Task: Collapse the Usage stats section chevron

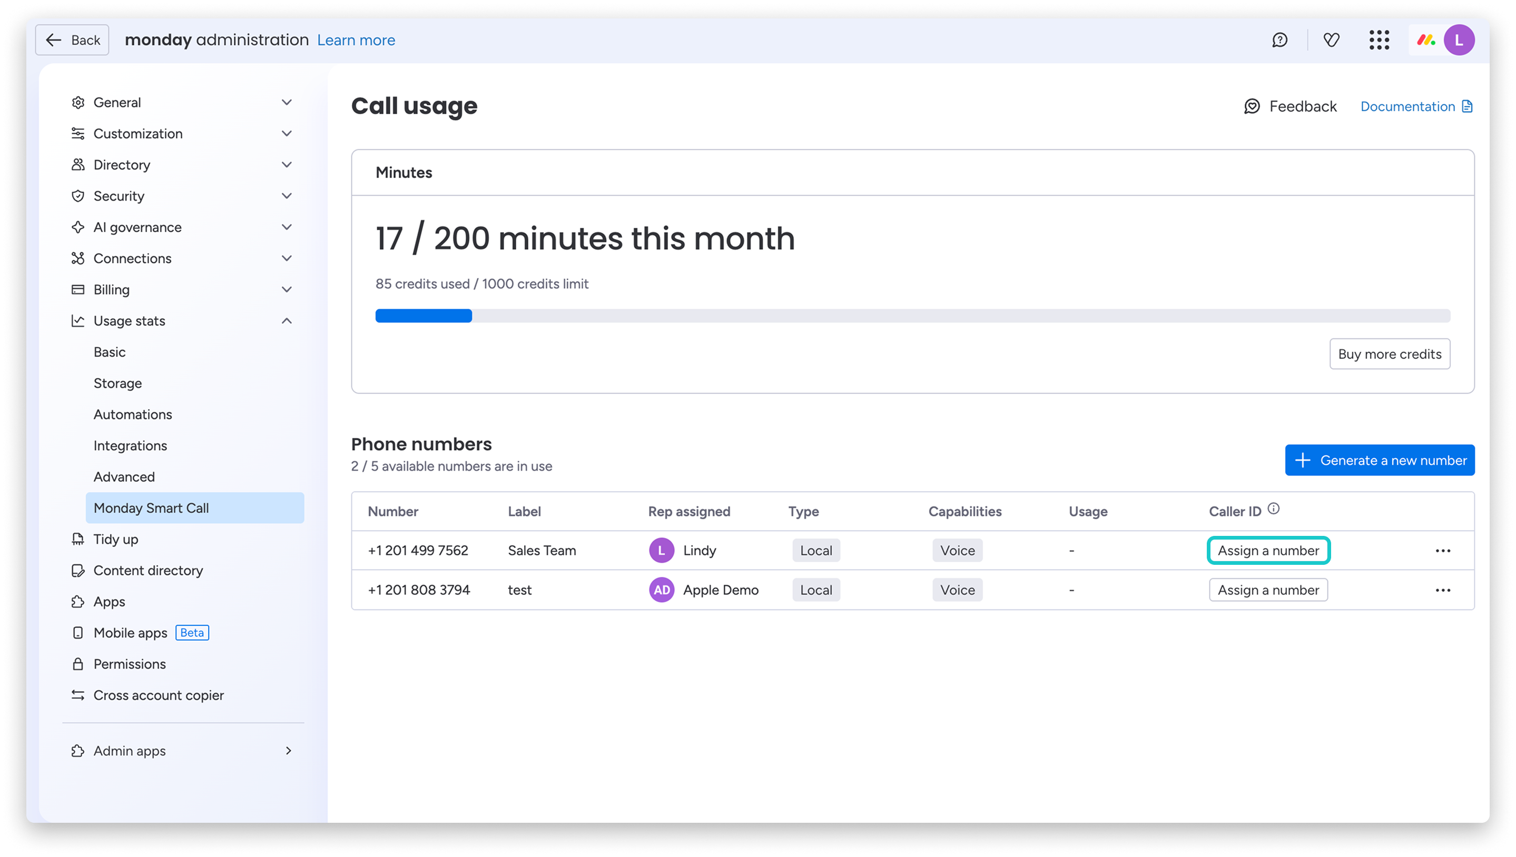Action: pyautogui.click(x=287, y=321)
